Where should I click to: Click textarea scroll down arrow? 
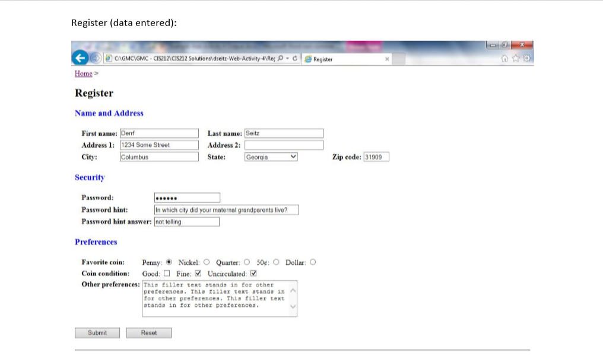[x=293, y=306]
